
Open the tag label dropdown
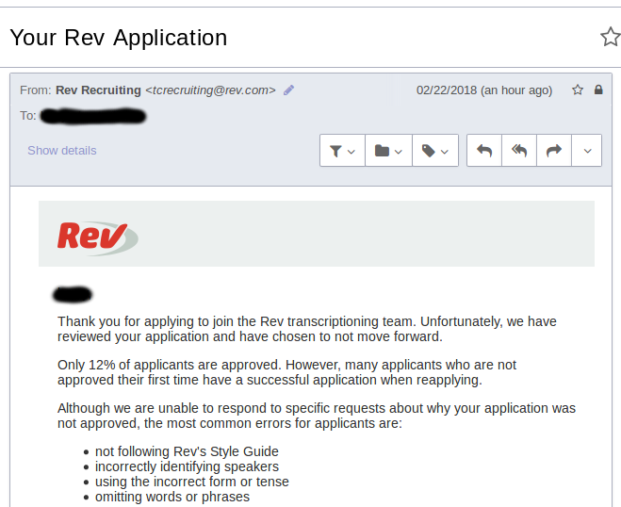tap(435, 151)
